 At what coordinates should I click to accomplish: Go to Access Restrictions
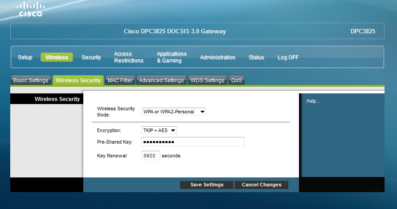pyautogui.click(x=129, y=57)
